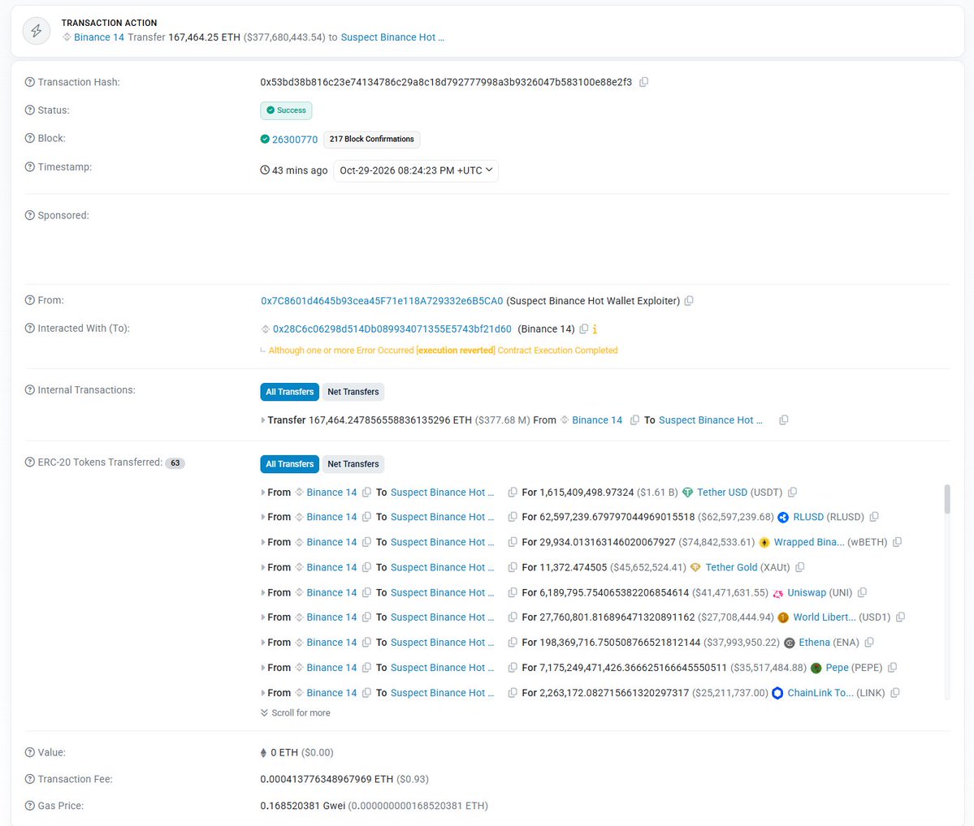The image size is (974, 826).
Task: Open the From address 0x7C8601d4...B5CA0
Action: pyautogui.click(x=382, y=301)
